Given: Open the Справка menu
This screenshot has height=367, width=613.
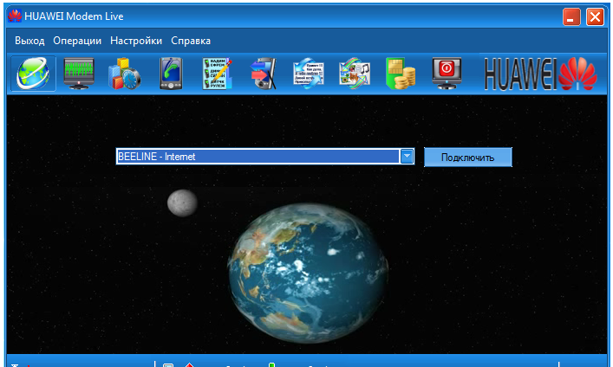Looking at the screenshot, I should coord(191,41).
